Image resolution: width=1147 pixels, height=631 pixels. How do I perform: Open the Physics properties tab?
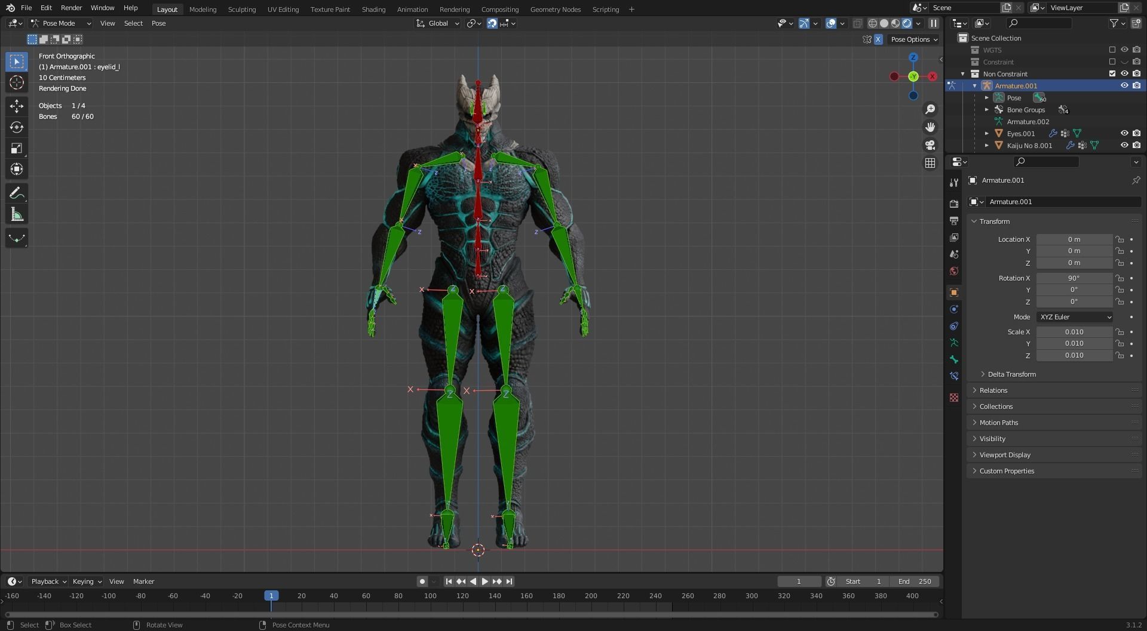(x=954, y=309)
